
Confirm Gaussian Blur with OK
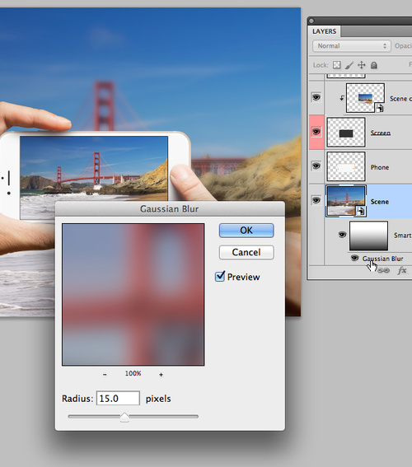coord(246,231)
